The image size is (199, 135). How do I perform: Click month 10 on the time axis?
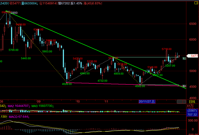pyautogui.click(x=78, y=102)
